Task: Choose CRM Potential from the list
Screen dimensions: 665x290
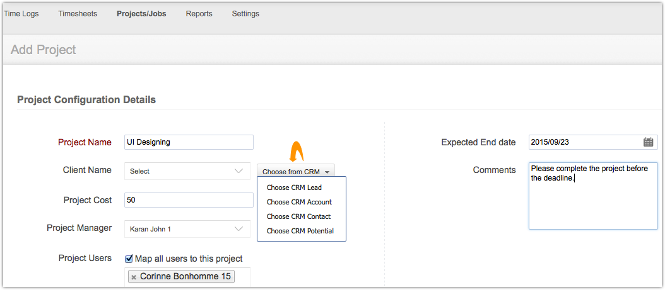Action: click(x=300, y=231)
